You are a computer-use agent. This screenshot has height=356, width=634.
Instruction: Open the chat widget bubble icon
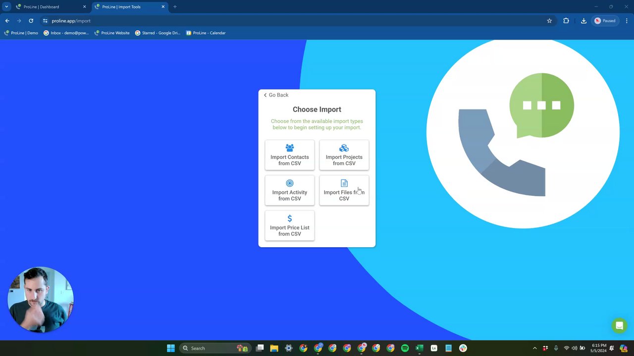pyautogui.click(x=619, y=325)
